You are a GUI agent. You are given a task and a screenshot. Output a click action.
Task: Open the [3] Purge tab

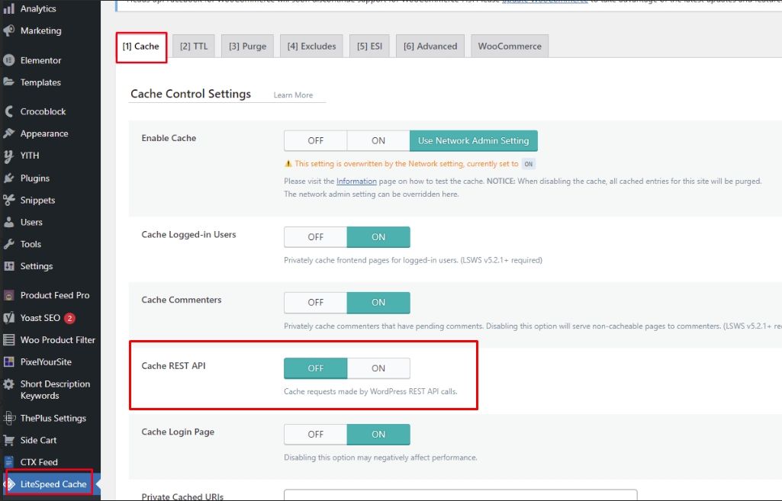[247, 47]
